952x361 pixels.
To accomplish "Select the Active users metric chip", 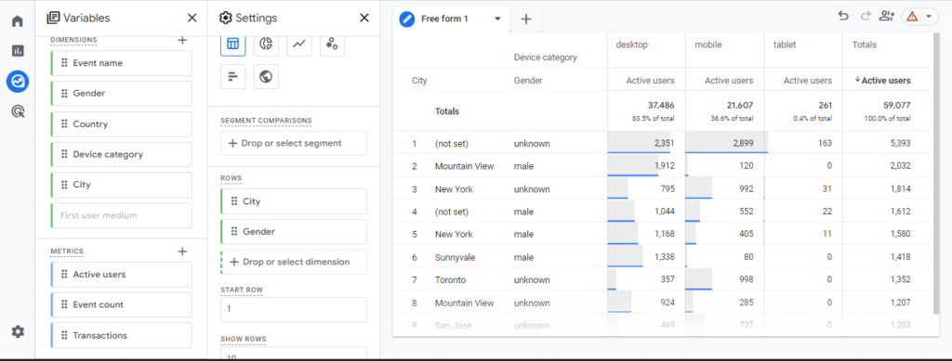I will tap(122, 275).
